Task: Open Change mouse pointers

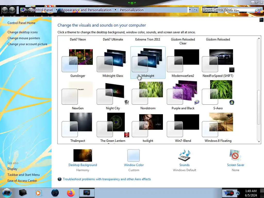Action: point(24,38)
